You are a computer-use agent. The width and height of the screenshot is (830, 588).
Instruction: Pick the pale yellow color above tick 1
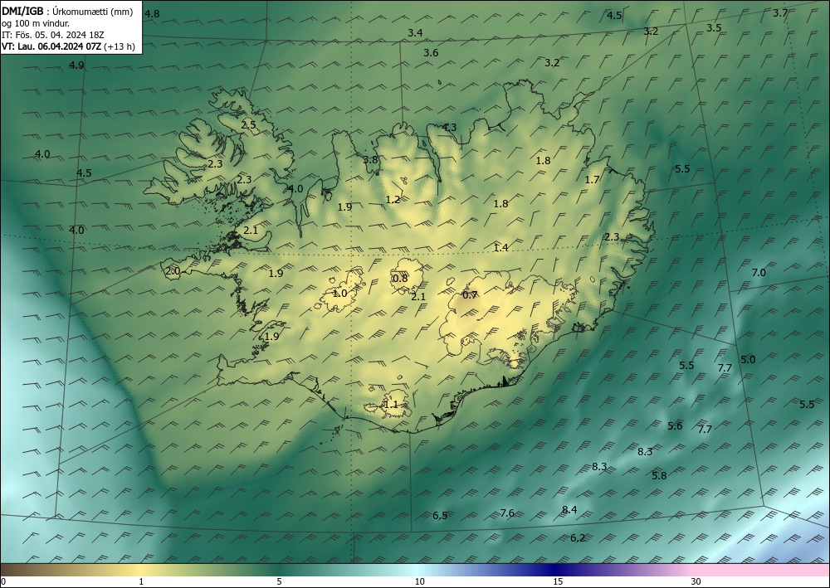pos(141,570)
